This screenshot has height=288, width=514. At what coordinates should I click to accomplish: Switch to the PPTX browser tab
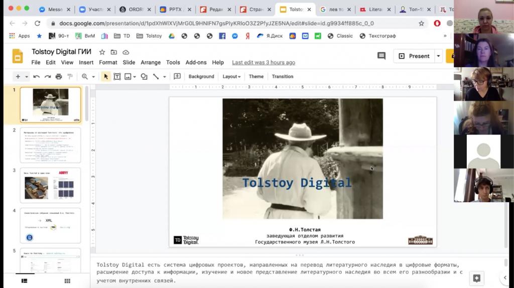(x=175, y=10)
